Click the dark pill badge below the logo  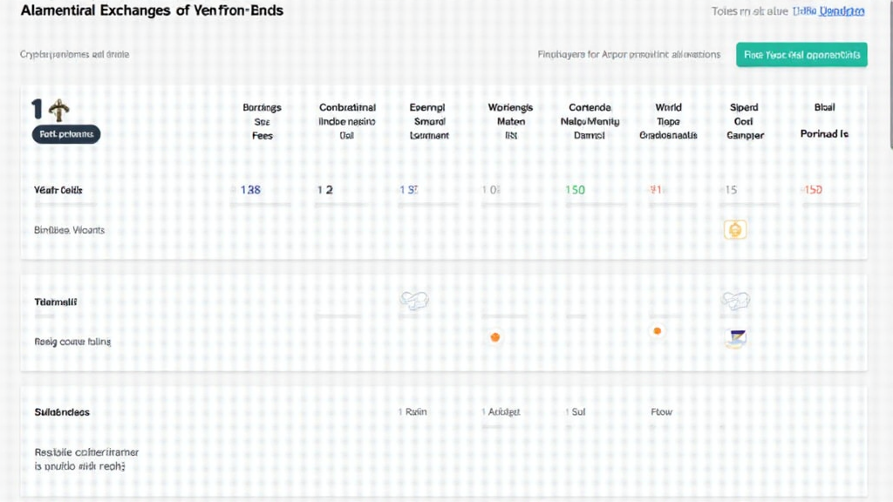pyautogui.click(x=65, y=134)
